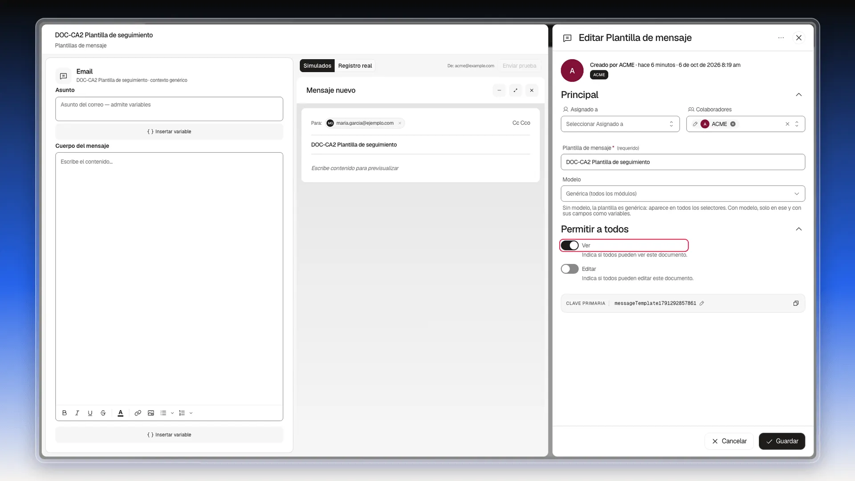
Task: Insert a link in the message body
Action: (x=138, y=413)
